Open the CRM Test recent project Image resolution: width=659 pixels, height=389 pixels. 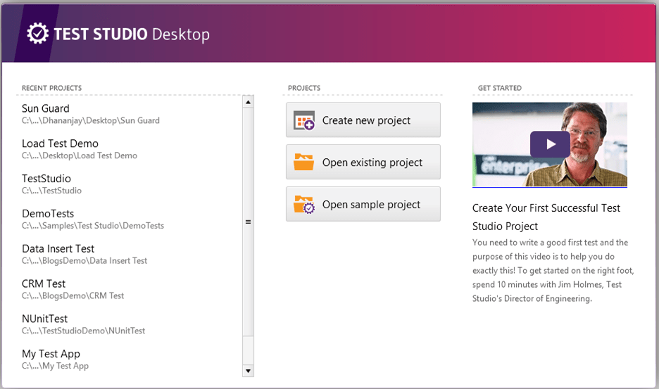point(44,283)
